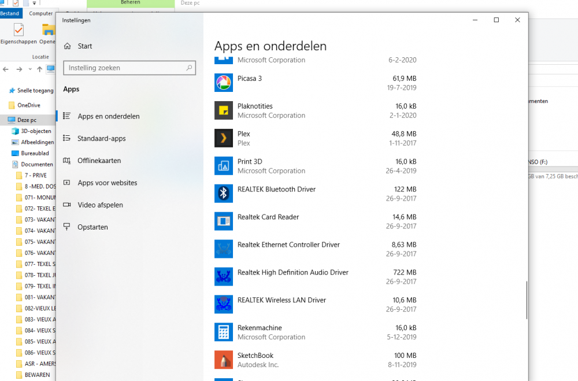Open the Bestand menu tab

(10, 13)
